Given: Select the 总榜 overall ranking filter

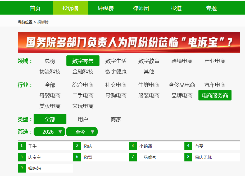Looking at the screenshot, I should click(x=50, y=61).
